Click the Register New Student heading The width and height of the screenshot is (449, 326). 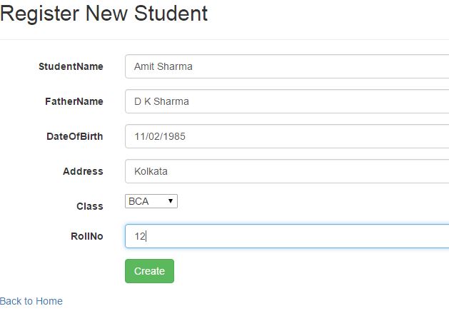point(104,13)
